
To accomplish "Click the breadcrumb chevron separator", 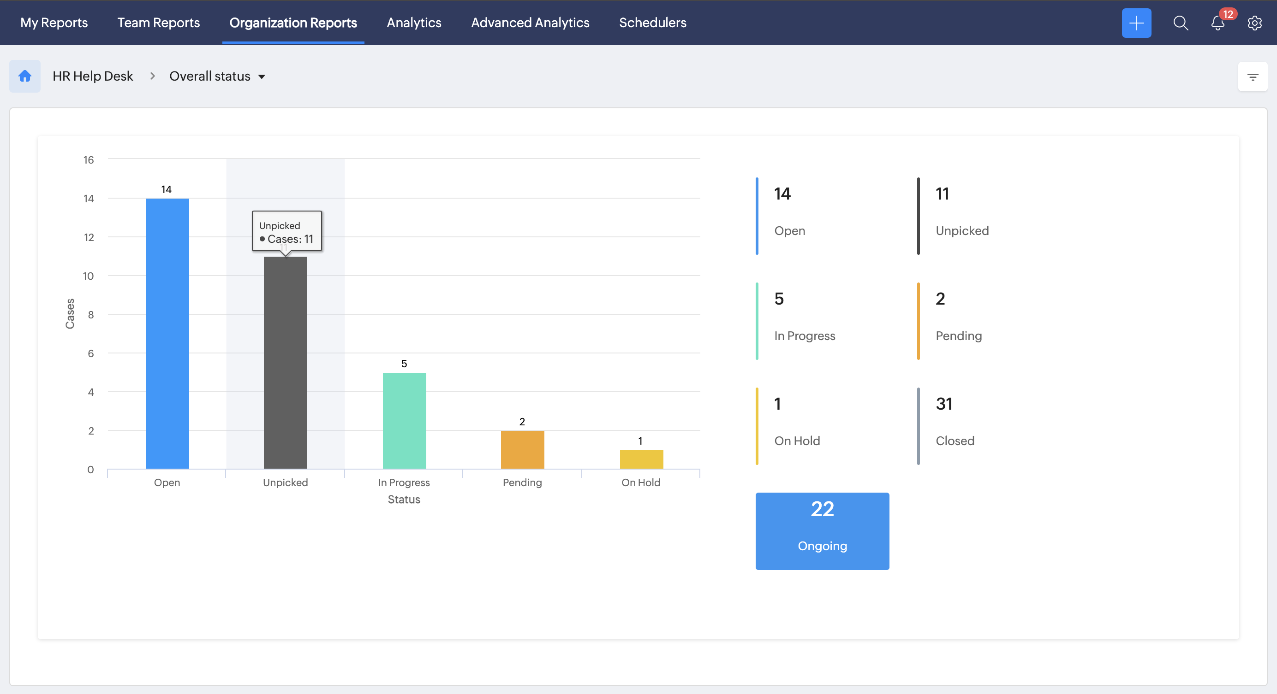I will (x=152, y=76).
